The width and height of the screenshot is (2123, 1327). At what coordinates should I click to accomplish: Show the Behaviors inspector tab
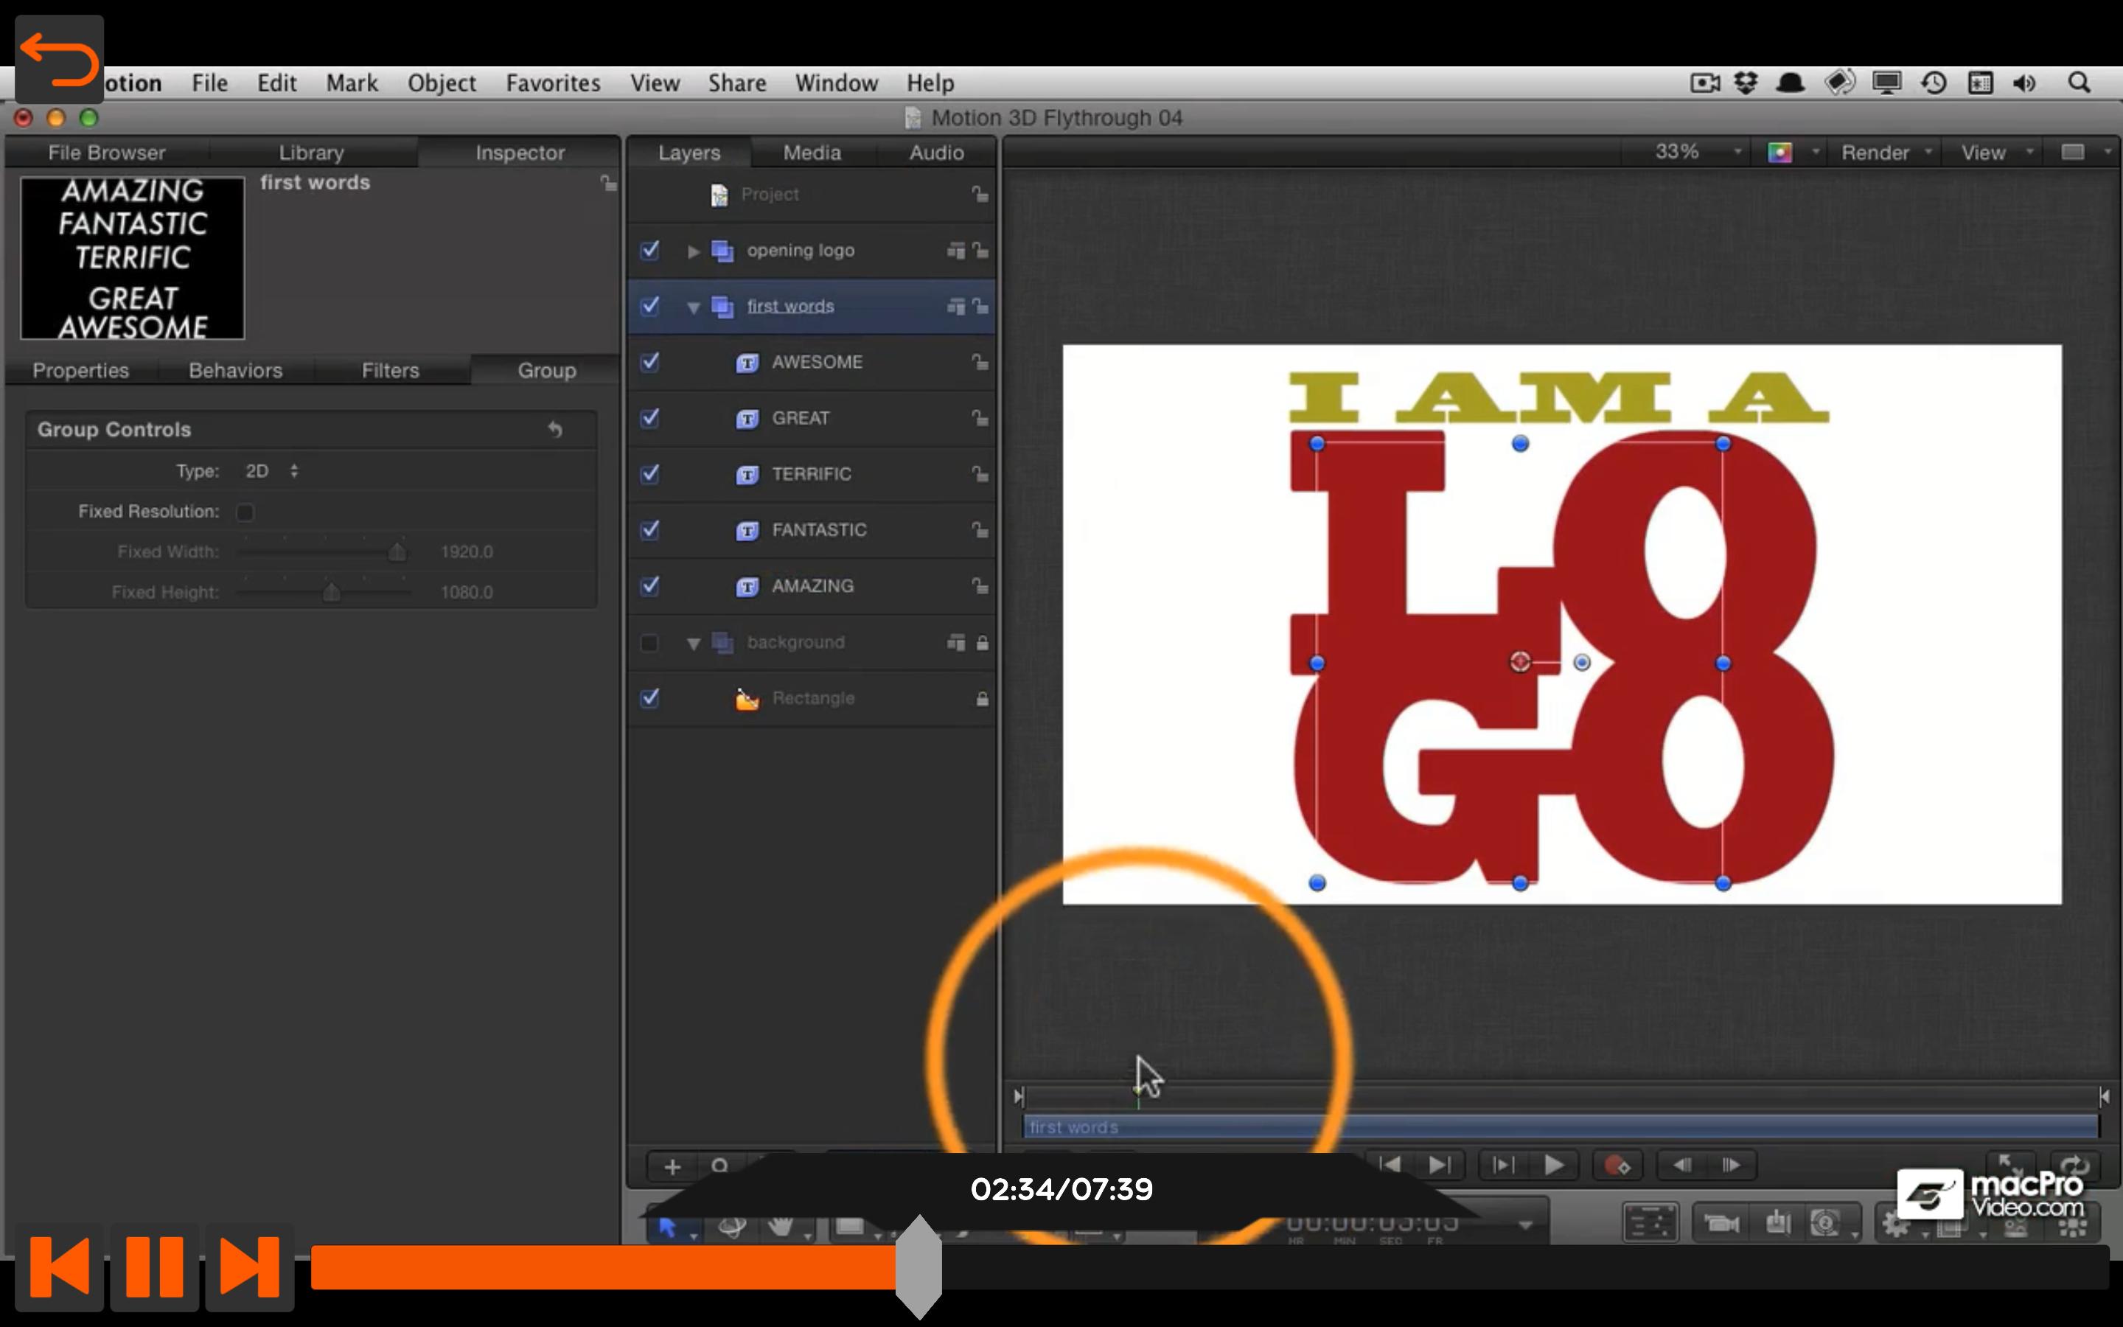pyautogui.click(x=235, y=370)
